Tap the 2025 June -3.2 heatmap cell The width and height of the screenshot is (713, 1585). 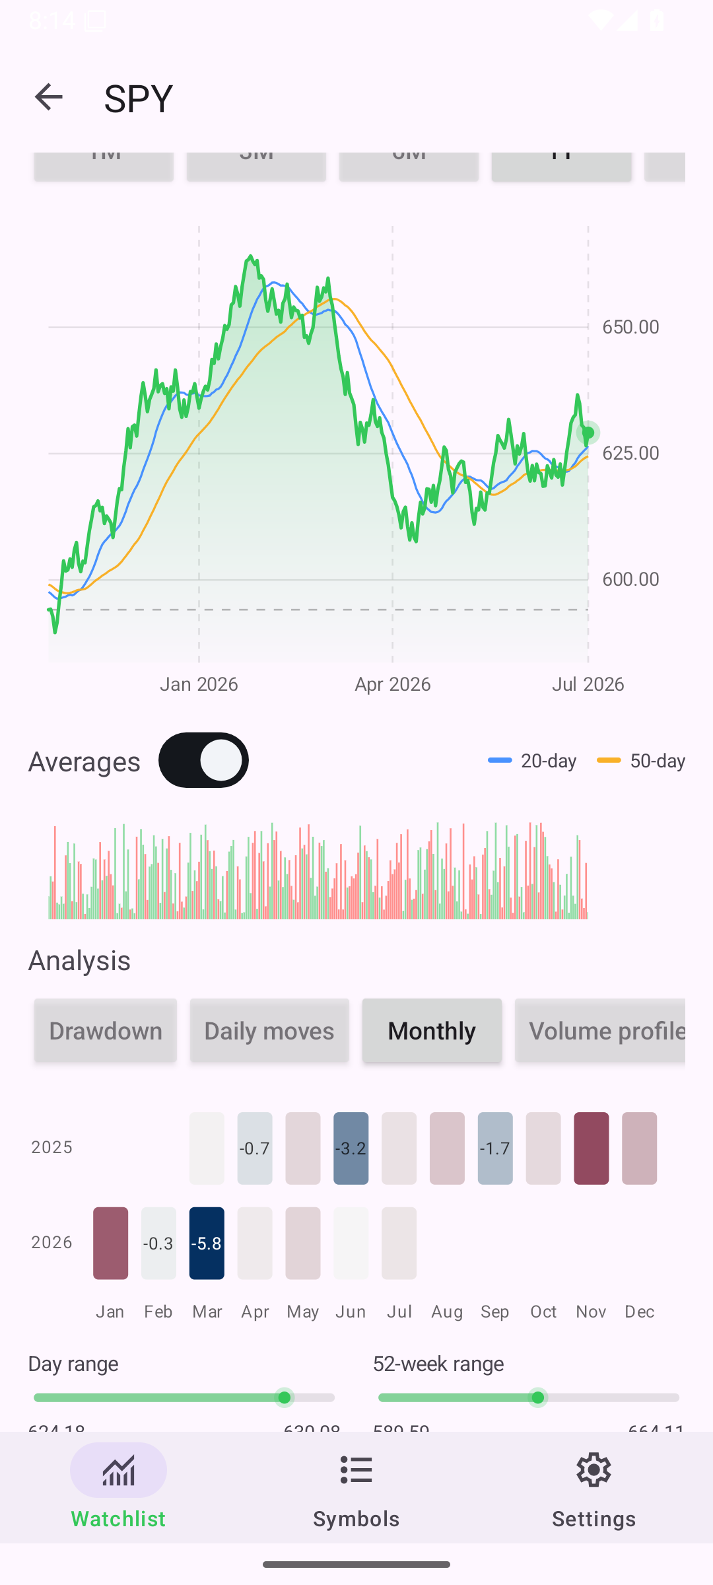coord(351,1148)
